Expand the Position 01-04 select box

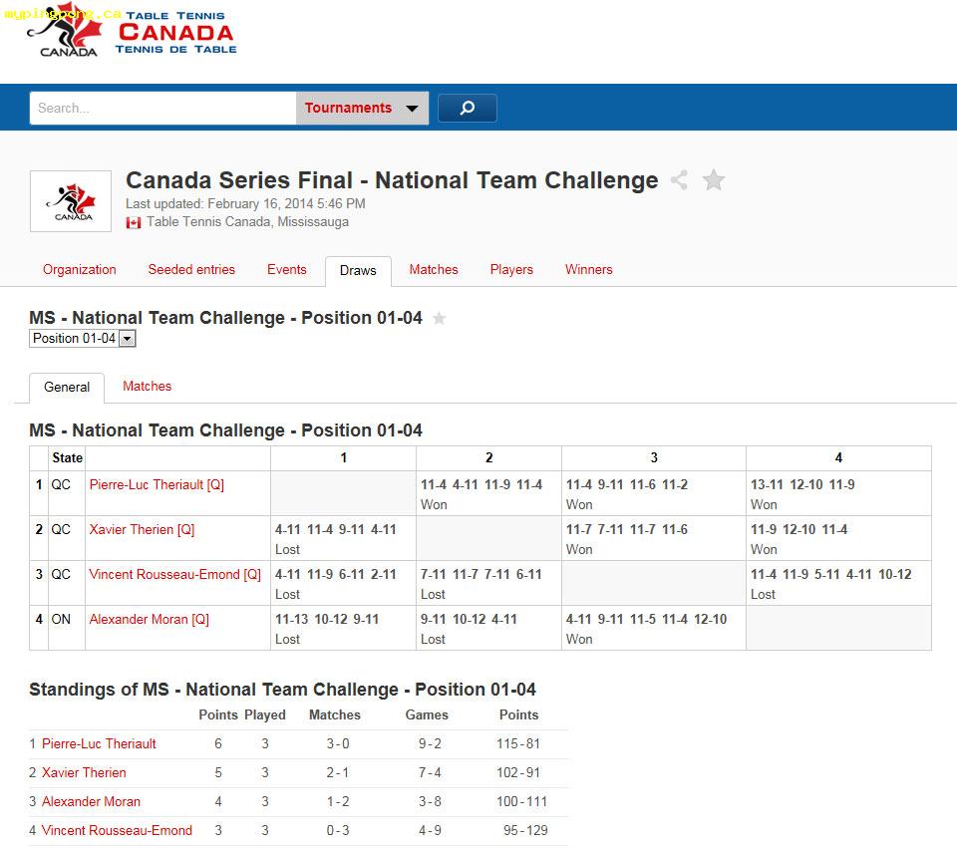coord(83,339)
